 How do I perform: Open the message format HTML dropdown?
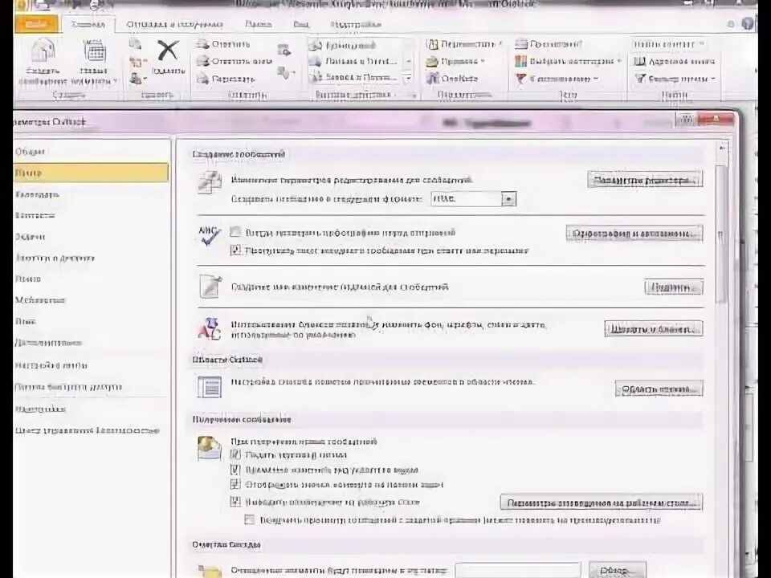pos(508,199)
